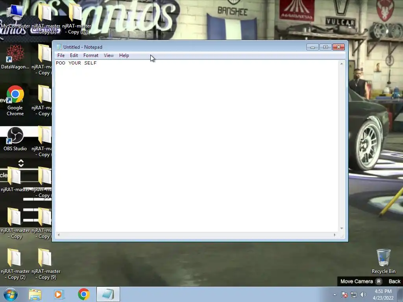Click the horizontal scrollbar left arrow in Notepad
This screenshot has height=302, width=403.
click(x=59, y=235)
